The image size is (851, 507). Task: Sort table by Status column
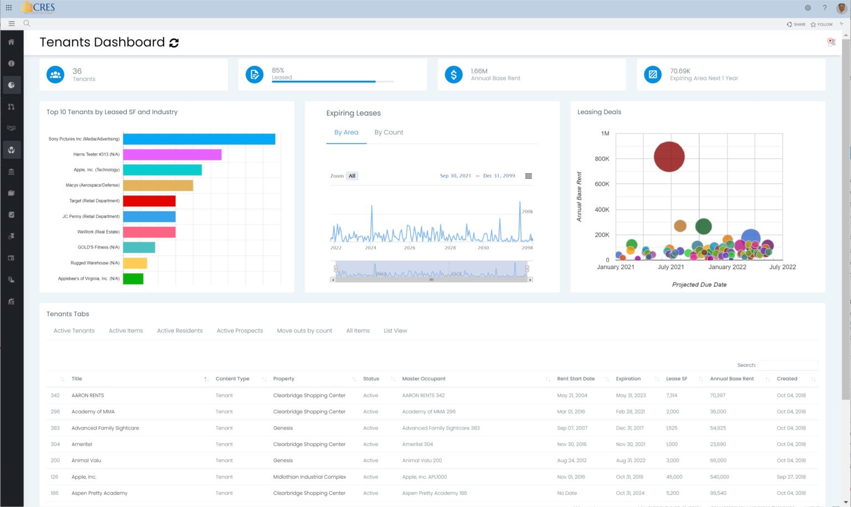[x=371, y=379]
